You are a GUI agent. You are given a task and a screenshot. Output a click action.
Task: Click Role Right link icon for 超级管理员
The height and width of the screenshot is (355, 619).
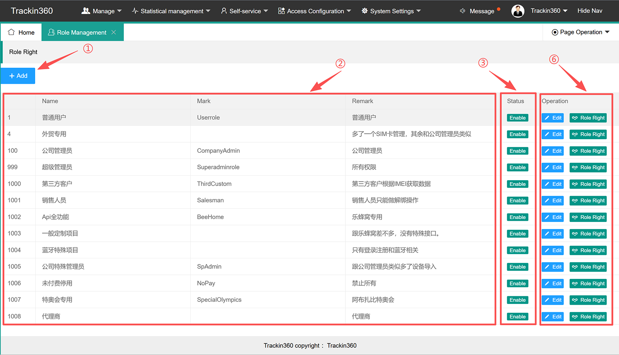point(575,167)
